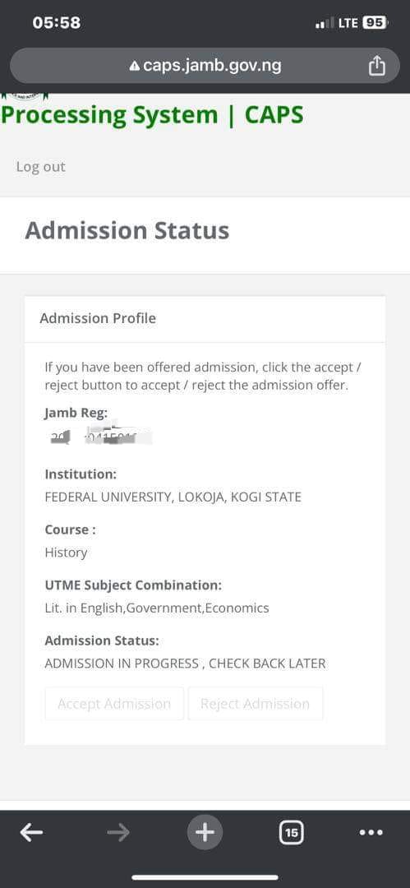This screenshot has width=410, height=888.
Task: Open the tab switcher showing 15 tabs
Action: 292,832
